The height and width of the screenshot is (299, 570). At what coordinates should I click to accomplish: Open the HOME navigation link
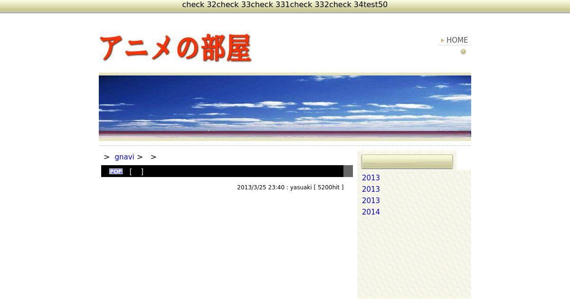(457, 40)
